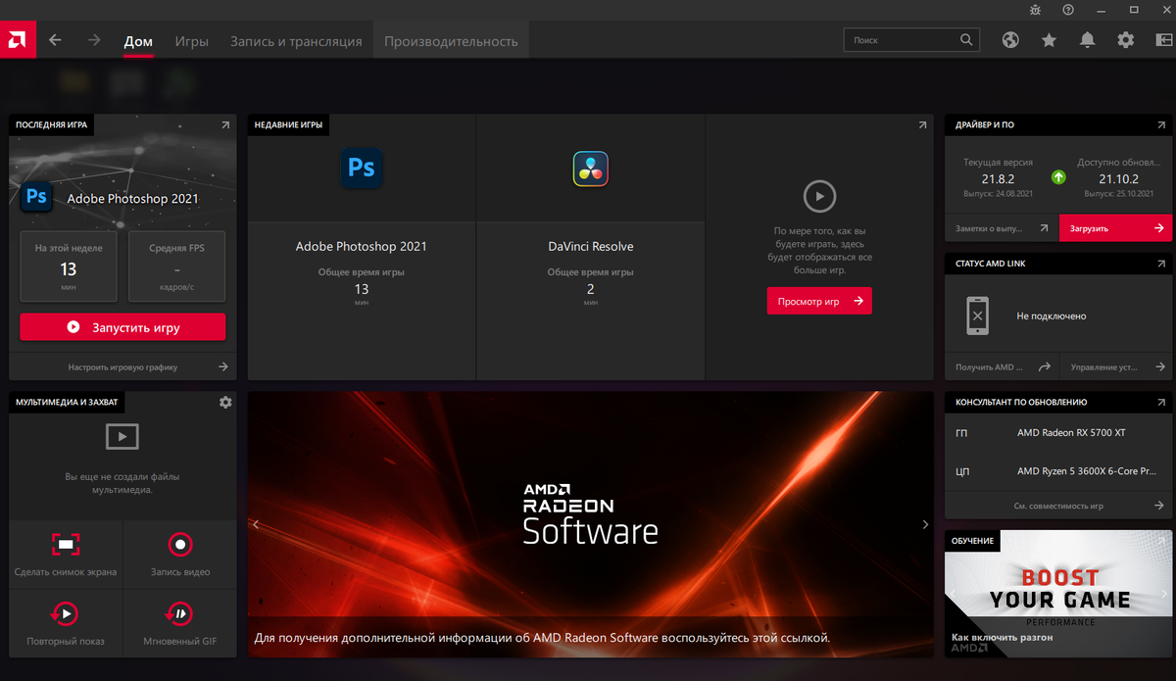1176x681 pixels.
Task: Click the green update arrow icon
Action: click(x=1058, y=177)
